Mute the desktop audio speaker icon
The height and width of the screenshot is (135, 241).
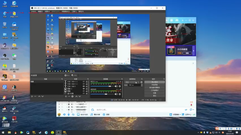(116, 94)
